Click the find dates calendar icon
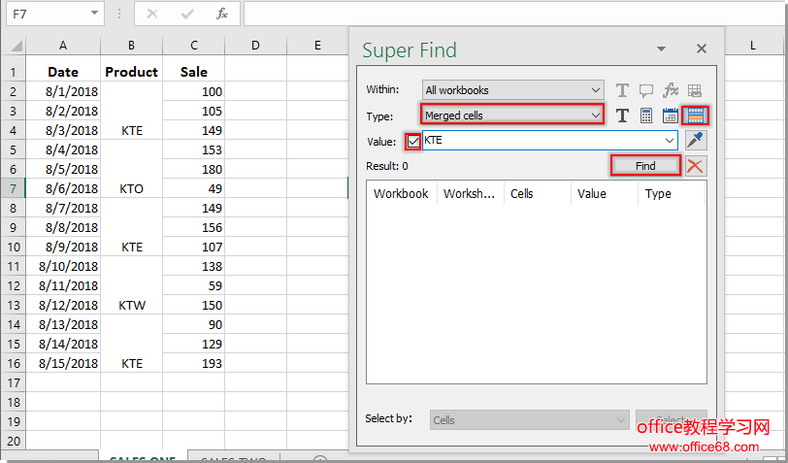The height and width of the screenshot is (463, 788). [671, 116]
